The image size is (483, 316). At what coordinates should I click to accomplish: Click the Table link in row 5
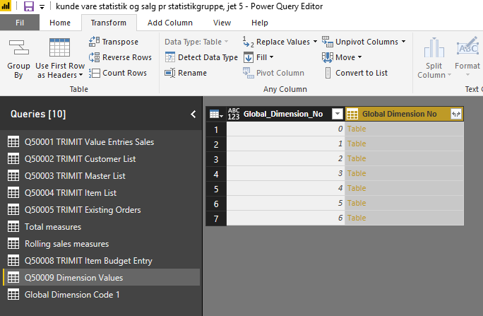point(357,188)
